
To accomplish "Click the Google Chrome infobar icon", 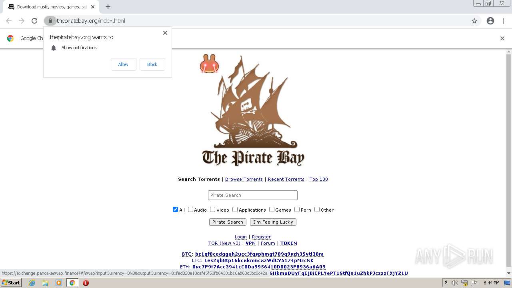I will [10, 38].
